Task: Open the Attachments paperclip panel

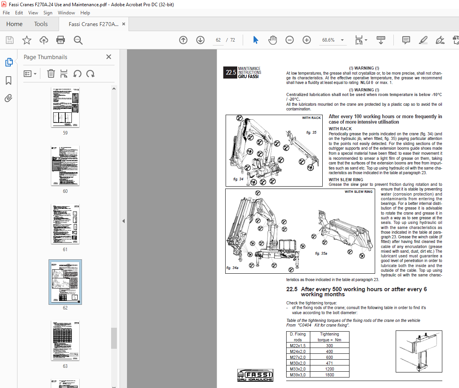Action: (9, 98)
